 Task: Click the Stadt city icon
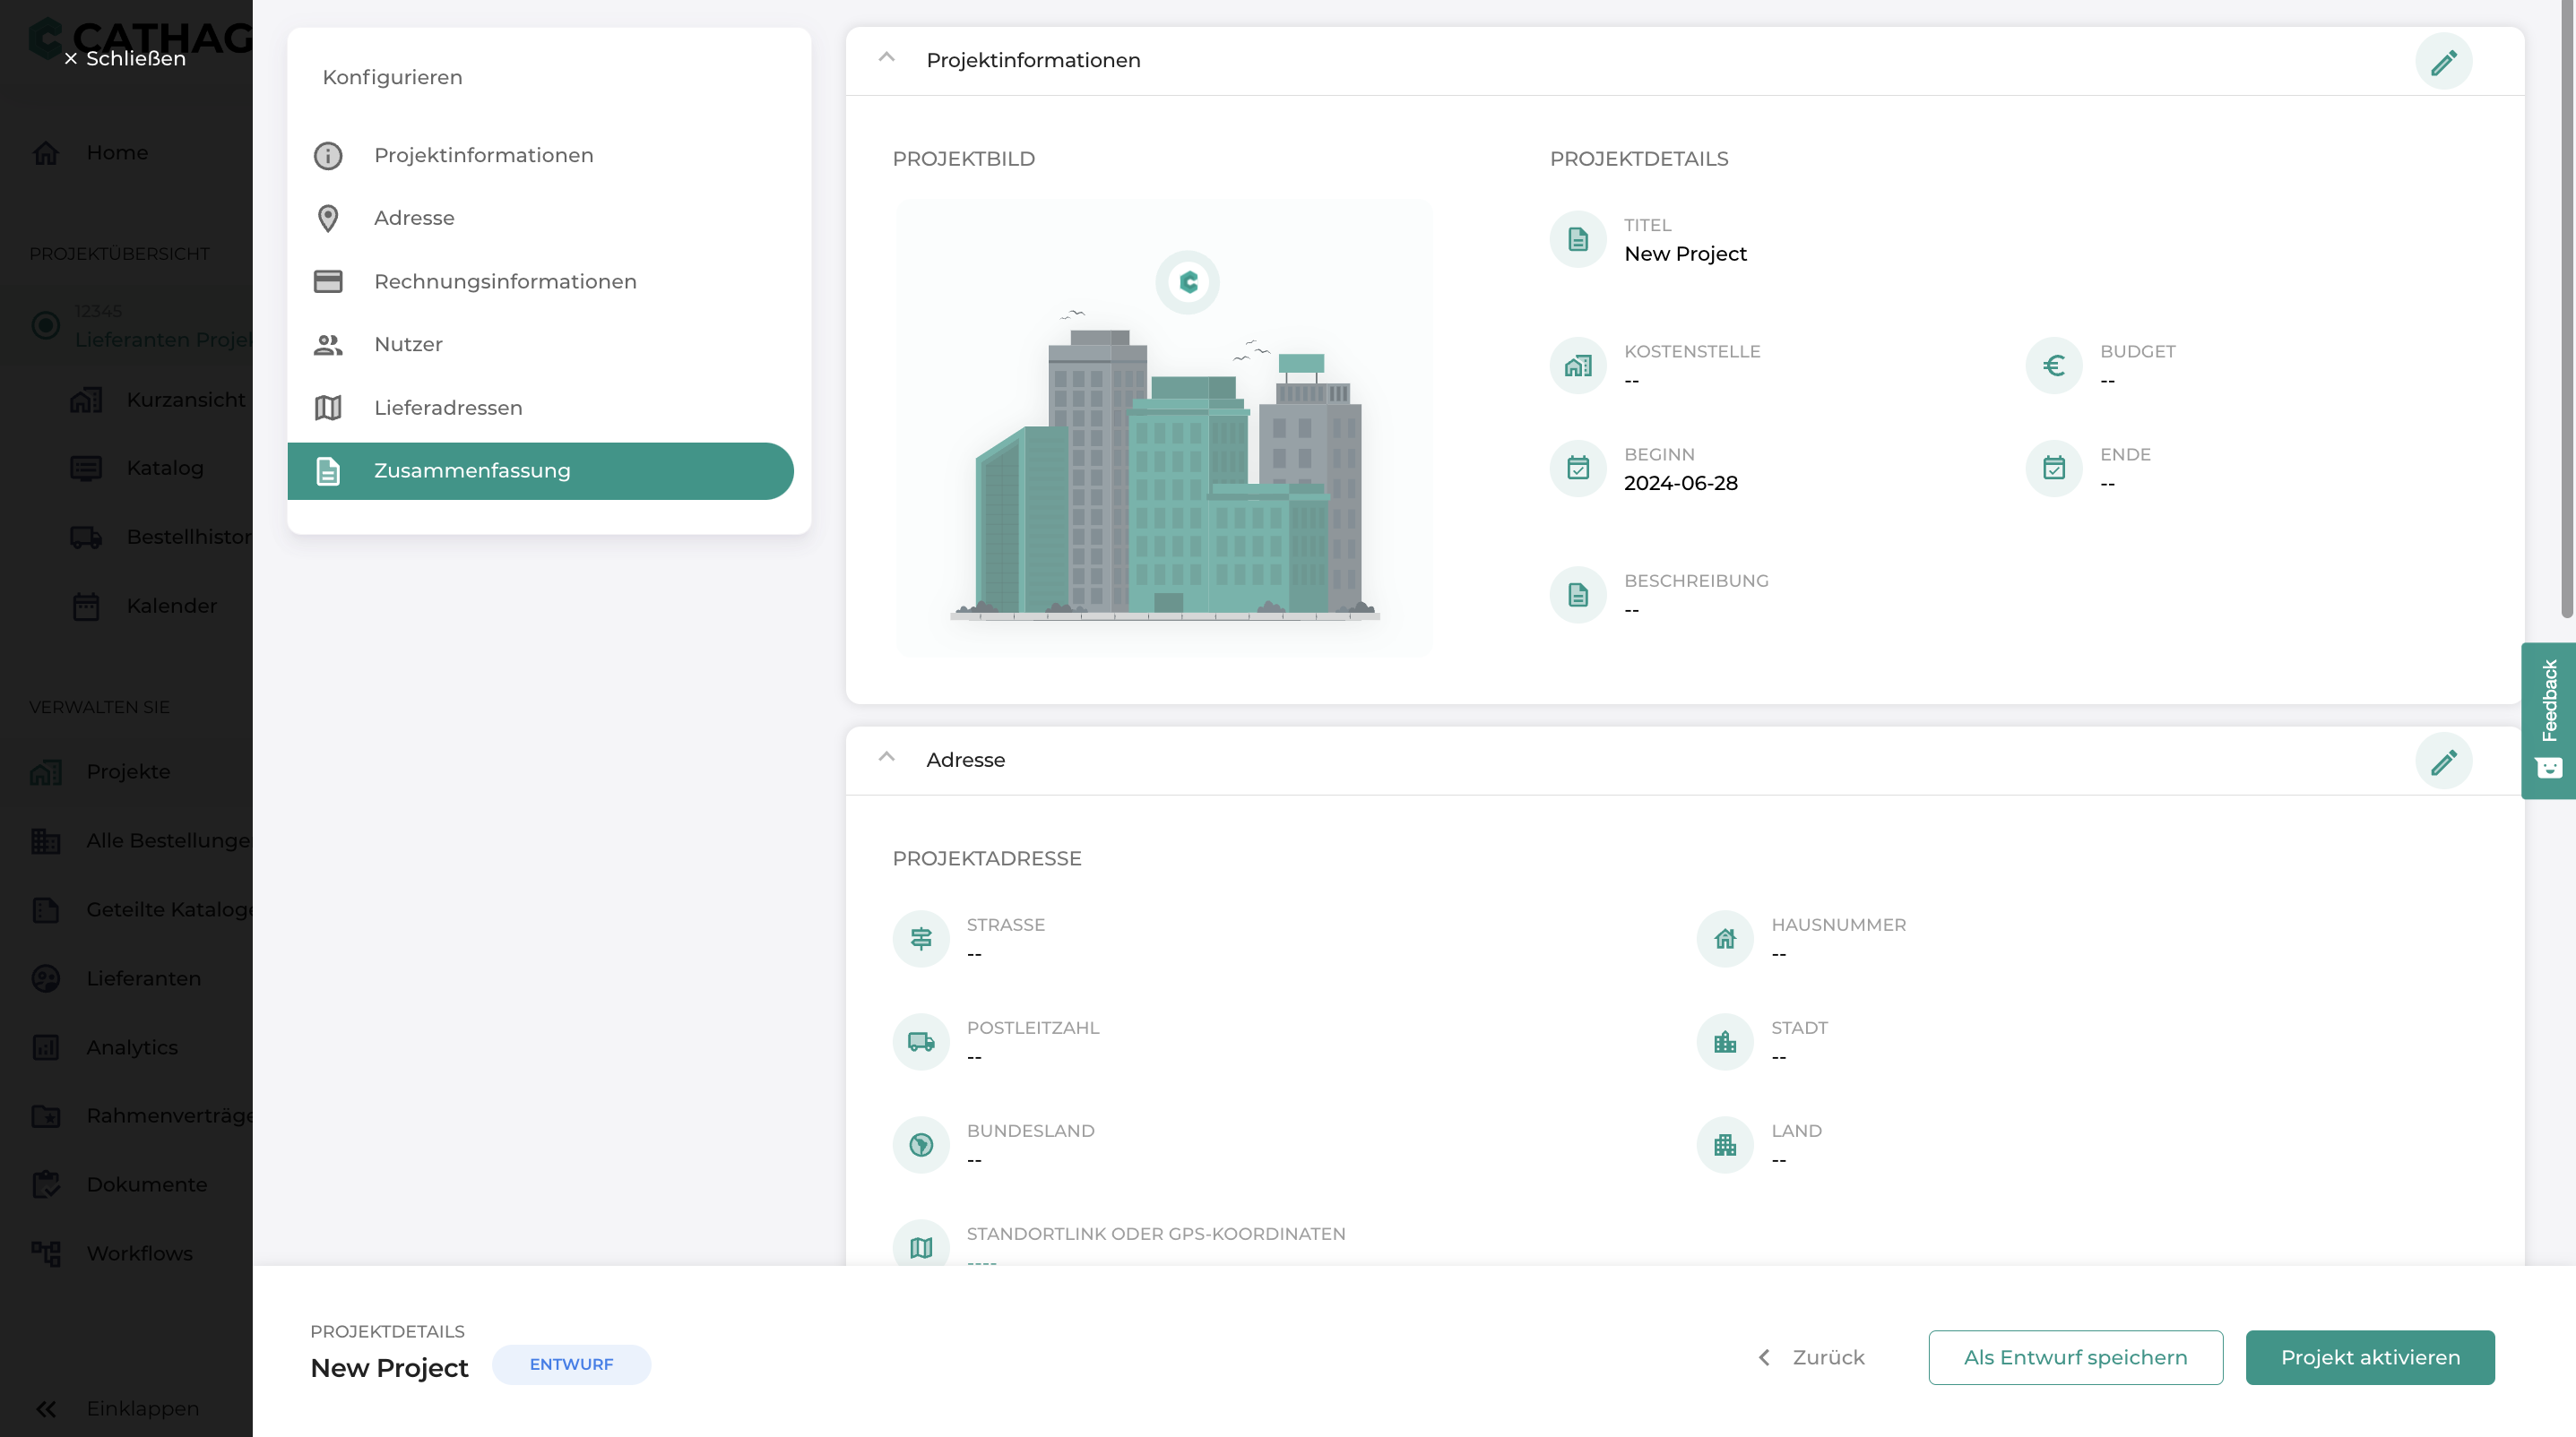pyautogui.click(x=1725, y=1042)
